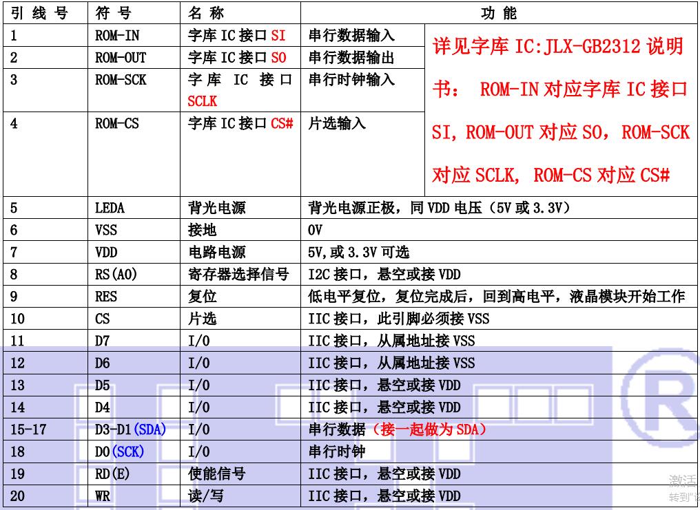Click the blue (SDA) label
This screenshot has width=700, height=510.
click(x=150, y=429)
